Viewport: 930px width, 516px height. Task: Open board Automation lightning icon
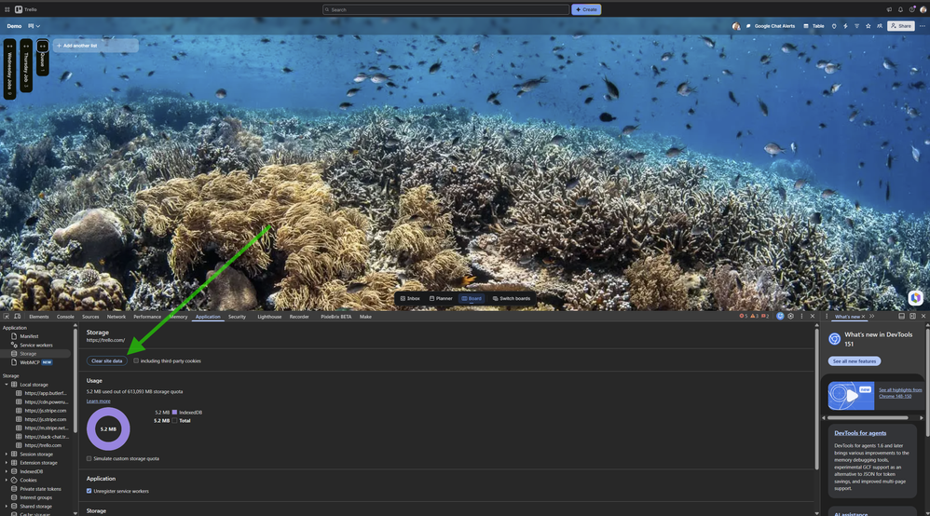tap(845, 26)
